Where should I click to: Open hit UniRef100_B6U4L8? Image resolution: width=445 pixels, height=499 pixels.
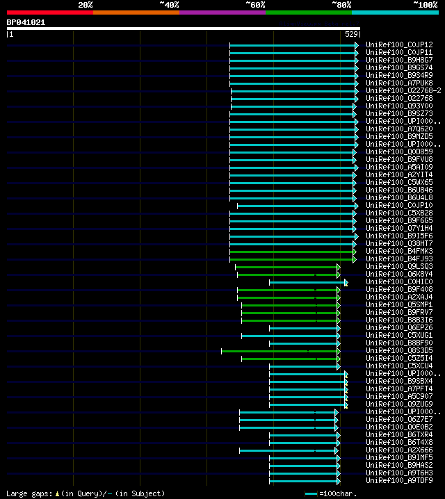tap(399, 197)
